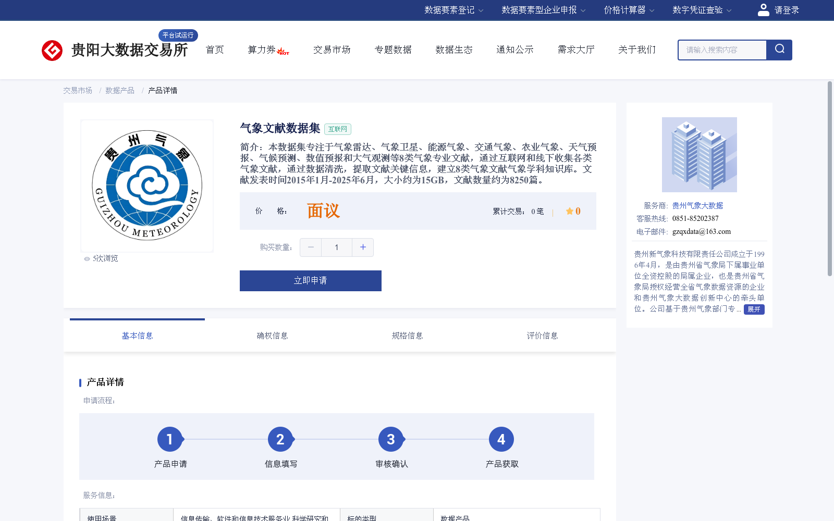Click the purchase quantity input box
The width and height of the screenshot is (834, 521).
tap(337, 247)
